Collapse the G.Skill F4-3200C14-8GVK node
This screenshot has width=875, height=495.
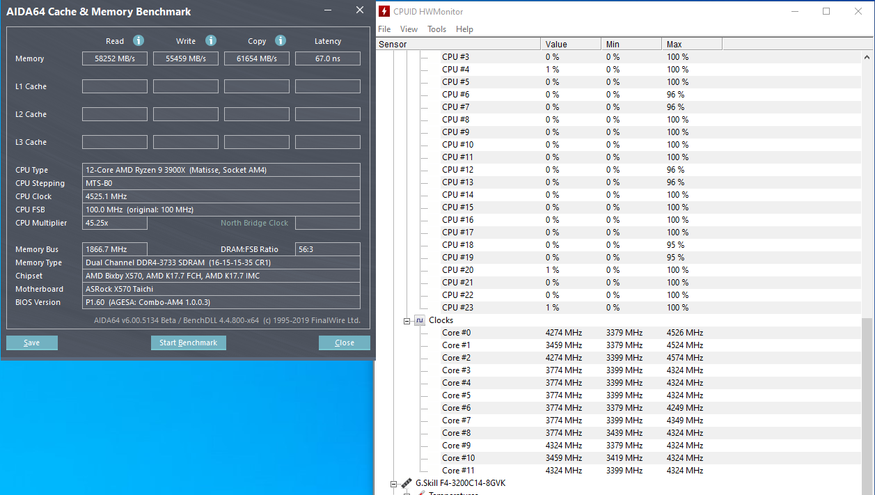coord(394,483)
